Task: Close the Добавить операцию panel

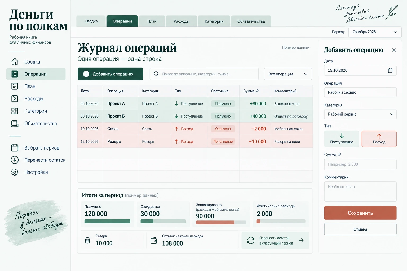Action: pyautogui.click(x=394, y=50)
